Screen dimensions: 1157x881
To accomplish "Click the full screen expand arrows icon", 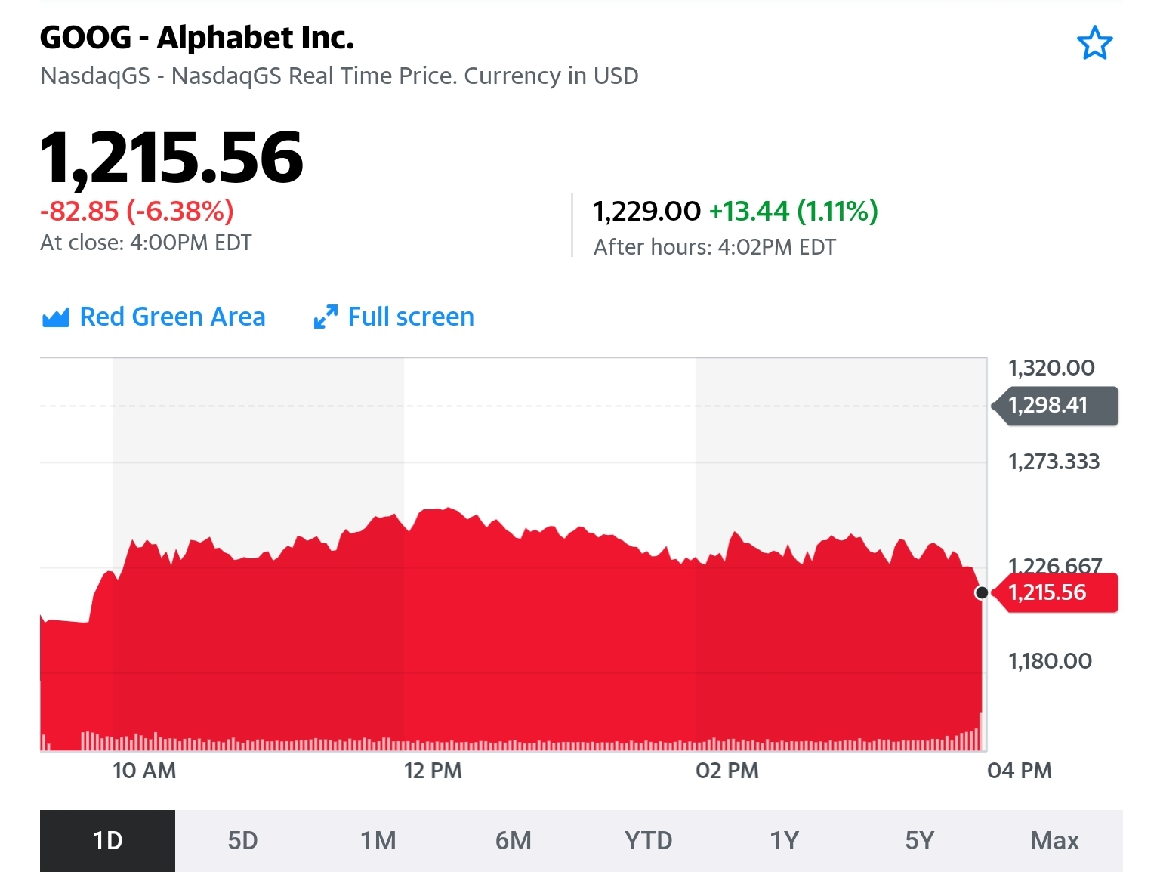I will tap(326, 317).
